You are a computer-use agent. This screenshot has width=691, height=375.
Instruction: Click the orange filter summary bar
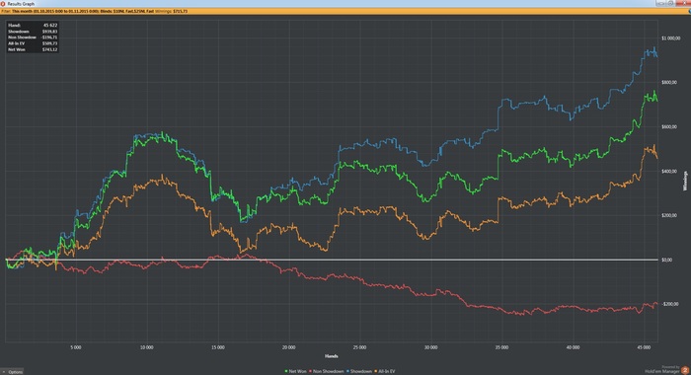[345, 11]
